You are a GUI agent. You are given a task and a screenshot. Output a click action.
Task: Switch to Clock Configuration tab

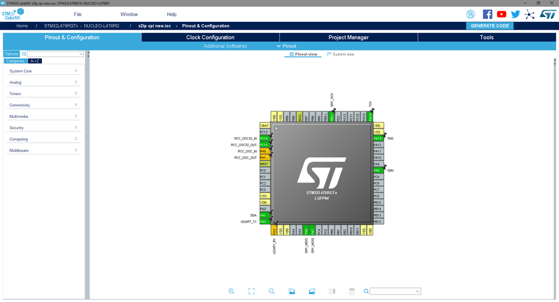(210, 37)
